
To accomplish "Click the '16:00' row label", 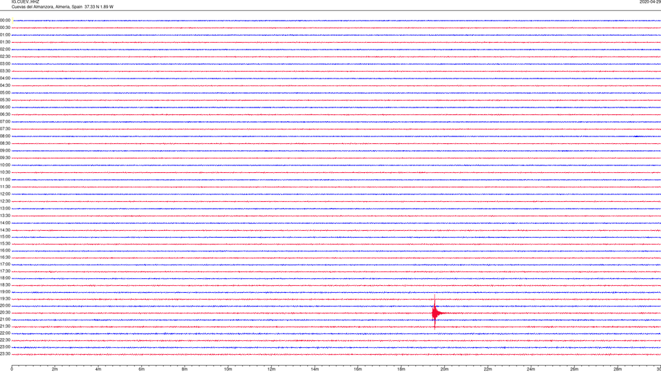I will click(5, 251).
